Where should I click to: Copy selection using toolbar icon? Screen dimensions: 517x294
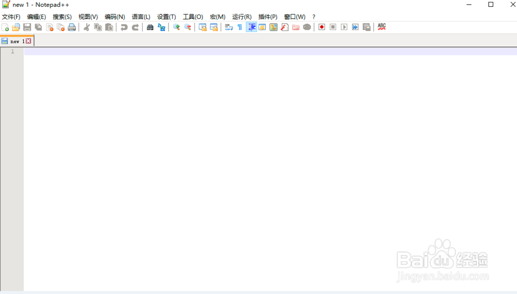coord(98,27)
